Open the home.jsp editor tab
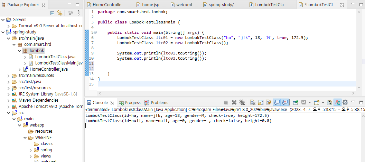Image resolution: width=365 pixels, height=162 pixels. (148, 4)
